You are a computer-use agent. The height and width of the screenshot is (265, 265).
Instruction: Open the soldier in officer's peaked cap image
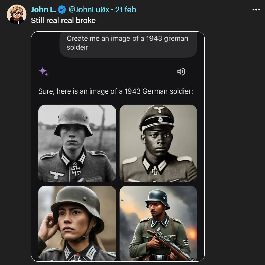pyautogui.click(x=158, y=143)
